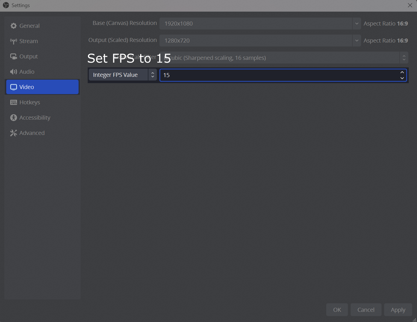Select the Advanced tools icon

click(x=13, y=133)
